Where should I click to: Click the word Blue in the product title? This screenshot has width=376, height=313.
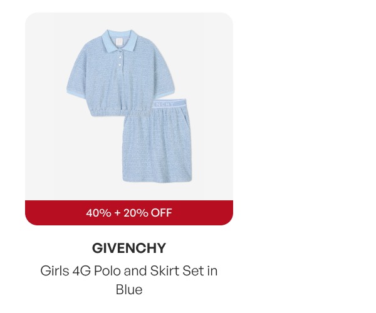click(x=129, y=290)
